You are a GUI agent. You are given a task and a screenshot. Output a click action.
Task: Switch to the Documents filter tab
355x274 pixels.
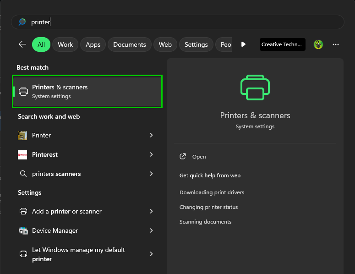(130, 44)
